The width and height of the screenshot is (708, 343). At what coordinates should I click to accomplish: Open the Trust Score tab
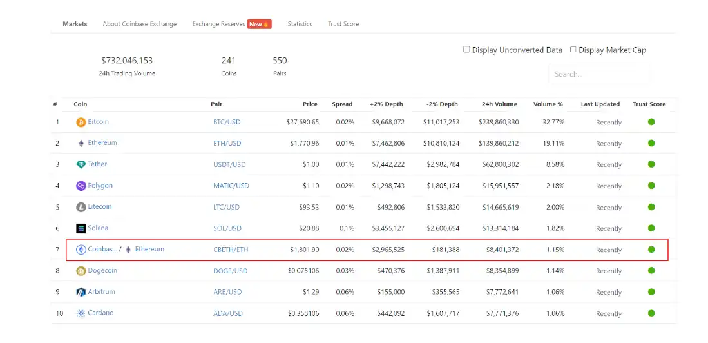point(343,23)
